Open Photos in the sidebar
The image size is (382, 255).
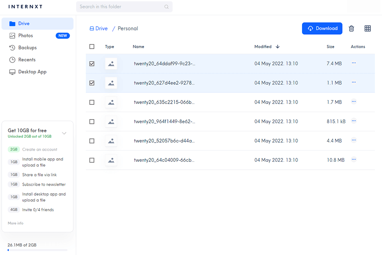pyautogui.click(x=25, y=35)
